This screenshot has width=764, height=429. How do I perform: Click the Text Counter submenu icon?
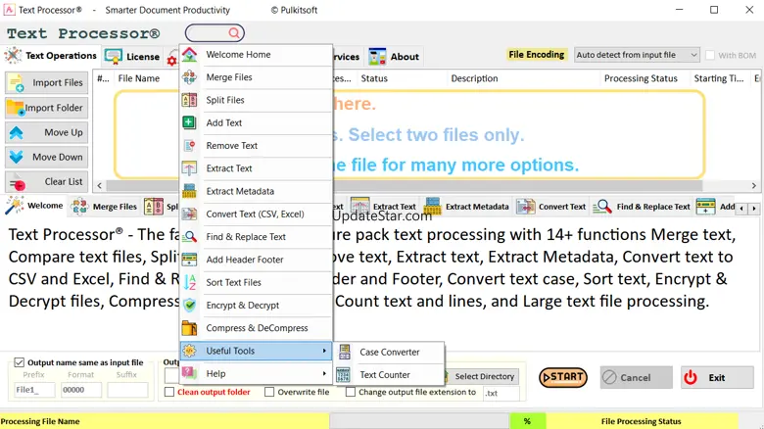pos(344,375)
